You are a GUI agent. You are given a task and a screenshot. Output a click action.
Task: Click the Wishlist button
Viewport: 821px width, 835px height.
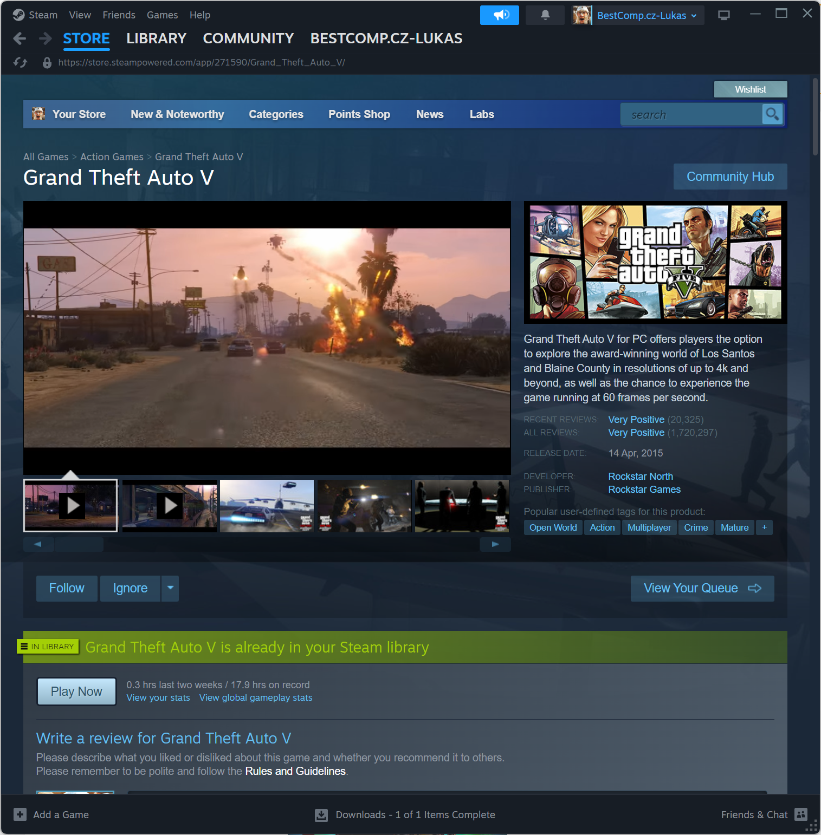(751, 89)
